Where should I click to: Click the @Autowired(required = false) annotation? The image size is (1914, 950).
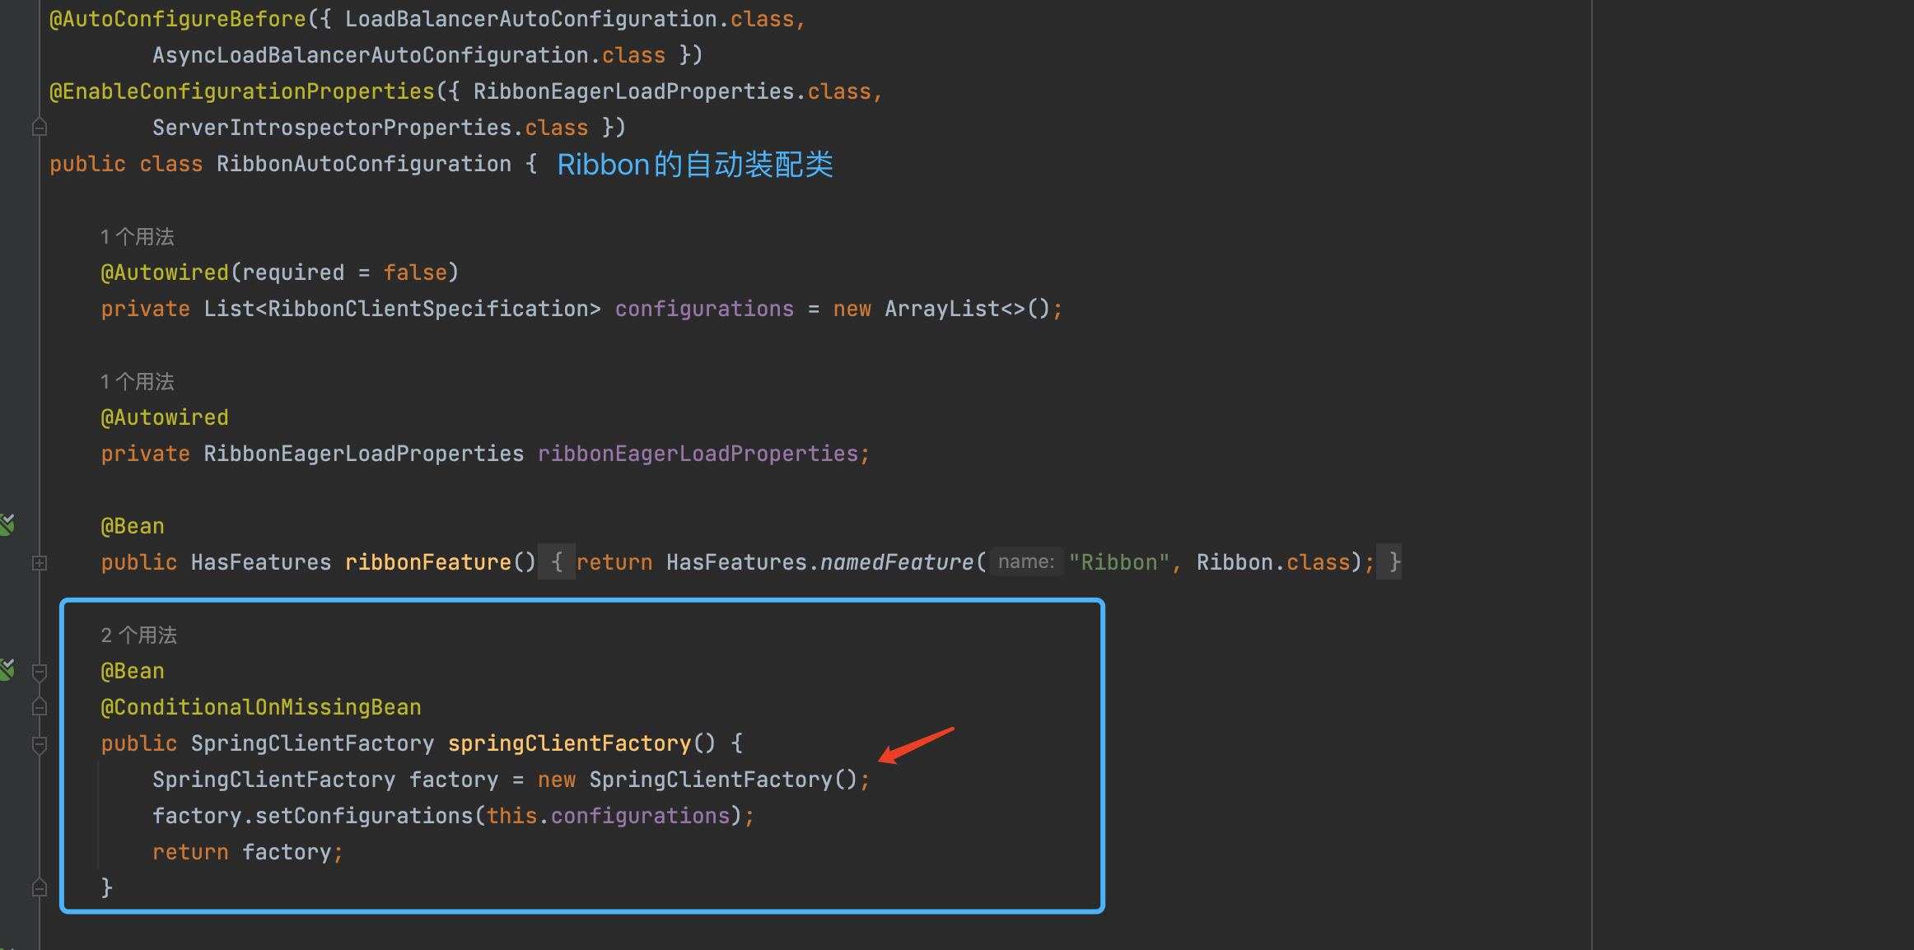280,272
